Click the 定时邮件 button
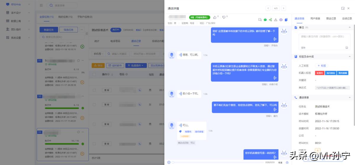 point(115,65)
